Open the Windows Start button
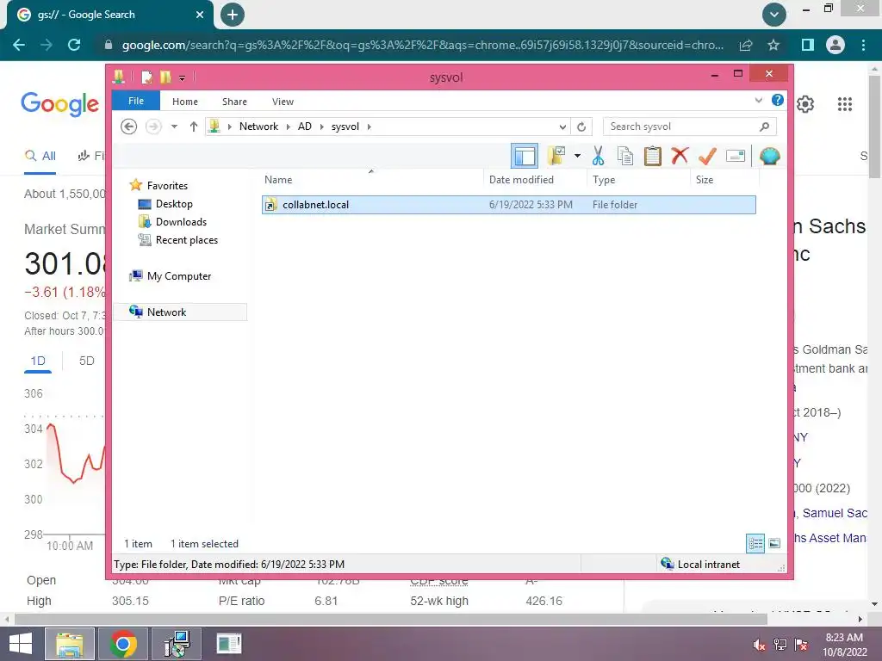 coord(21,644)
